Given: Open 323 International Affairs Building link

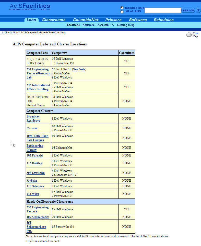Looking at the screenshot, I should (38, 87).
